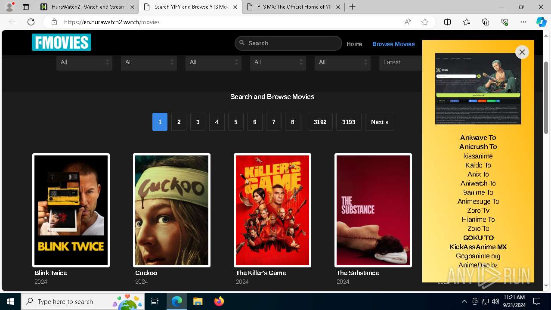Click the FMOVIES logo
Screen dimensions: 551x310
pyautogui.click(x=62, y=42)
